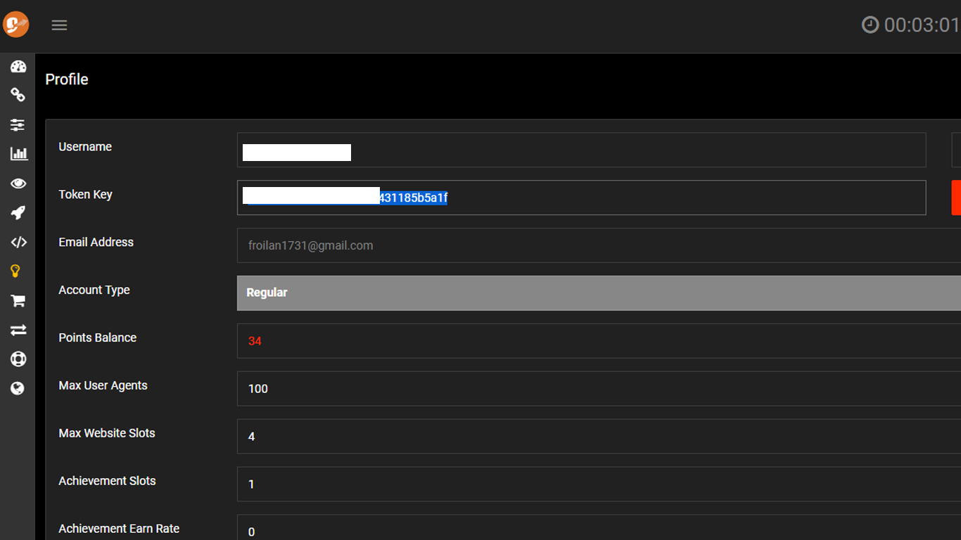Click the Max User Agents field
This screenshot has width=961, height=540.
599,389
